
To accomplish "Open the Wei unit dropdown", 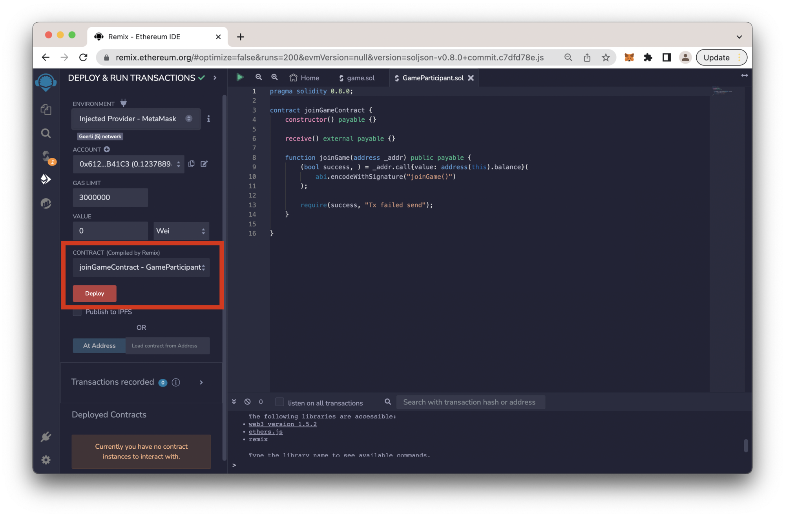I will (181, 231).
